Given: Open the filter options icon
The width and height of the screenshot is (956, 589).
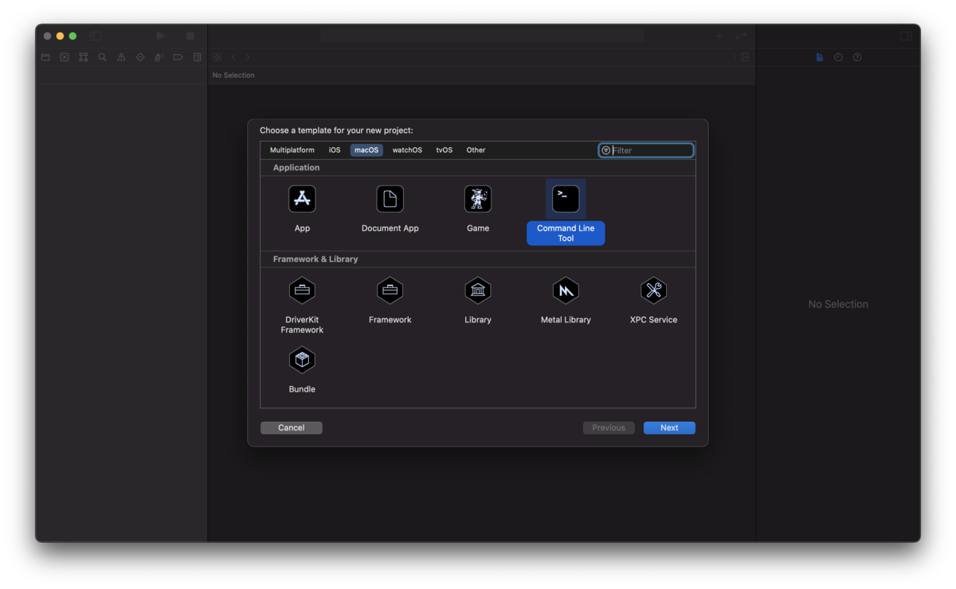Looking at the screenshot, I should click(606, 150).
